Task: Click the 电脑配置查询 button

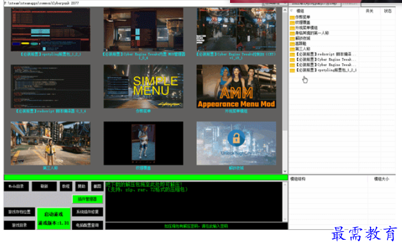Action: pyautogui.click(x=87, y=225)
